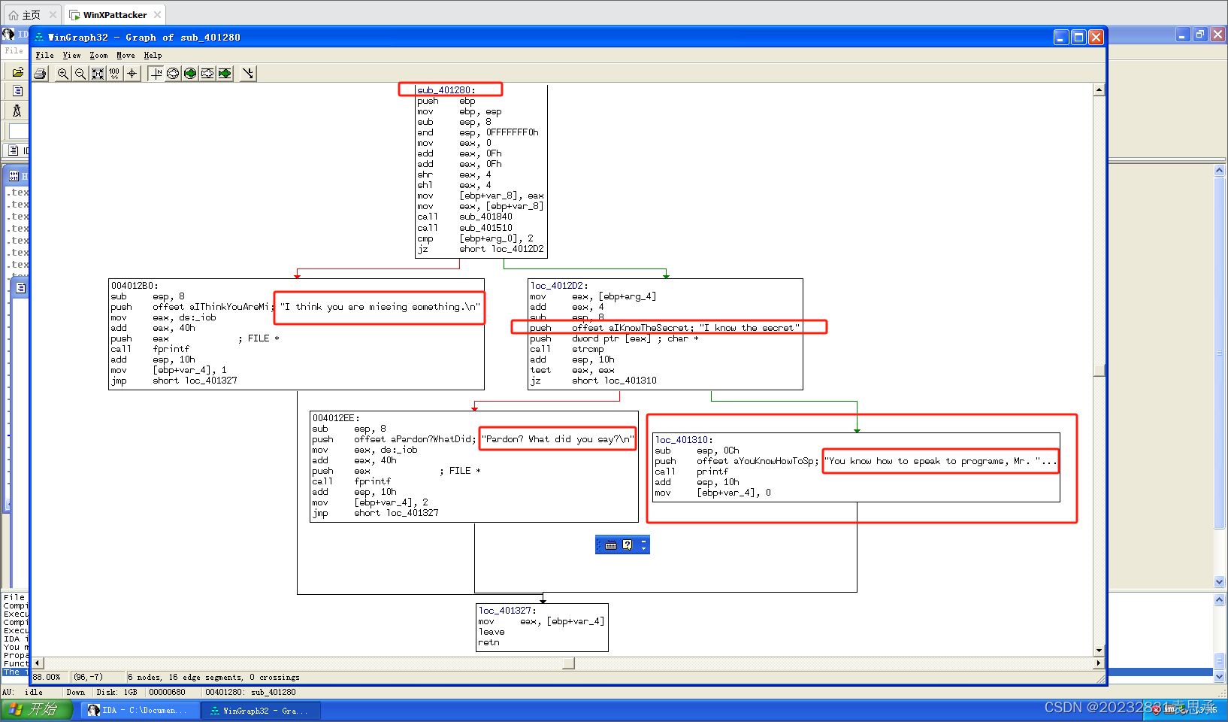Click the layout arrow L toolbar icon
This screenshot has height=722, width=1228.
pos(248,73)
